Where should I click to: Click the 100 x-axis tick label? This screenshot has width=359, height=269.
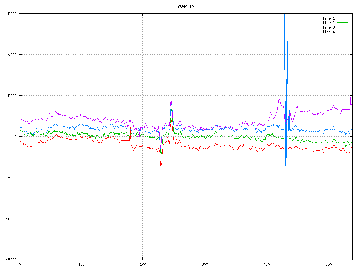[81, 264]
